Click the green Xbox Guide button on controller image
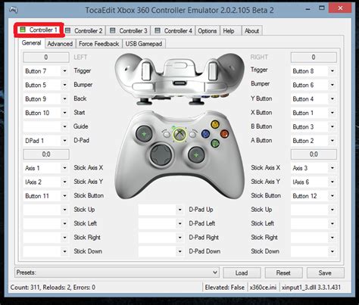Image resolution: width=359 pixels, height=305 pixels. coord(179,134)
